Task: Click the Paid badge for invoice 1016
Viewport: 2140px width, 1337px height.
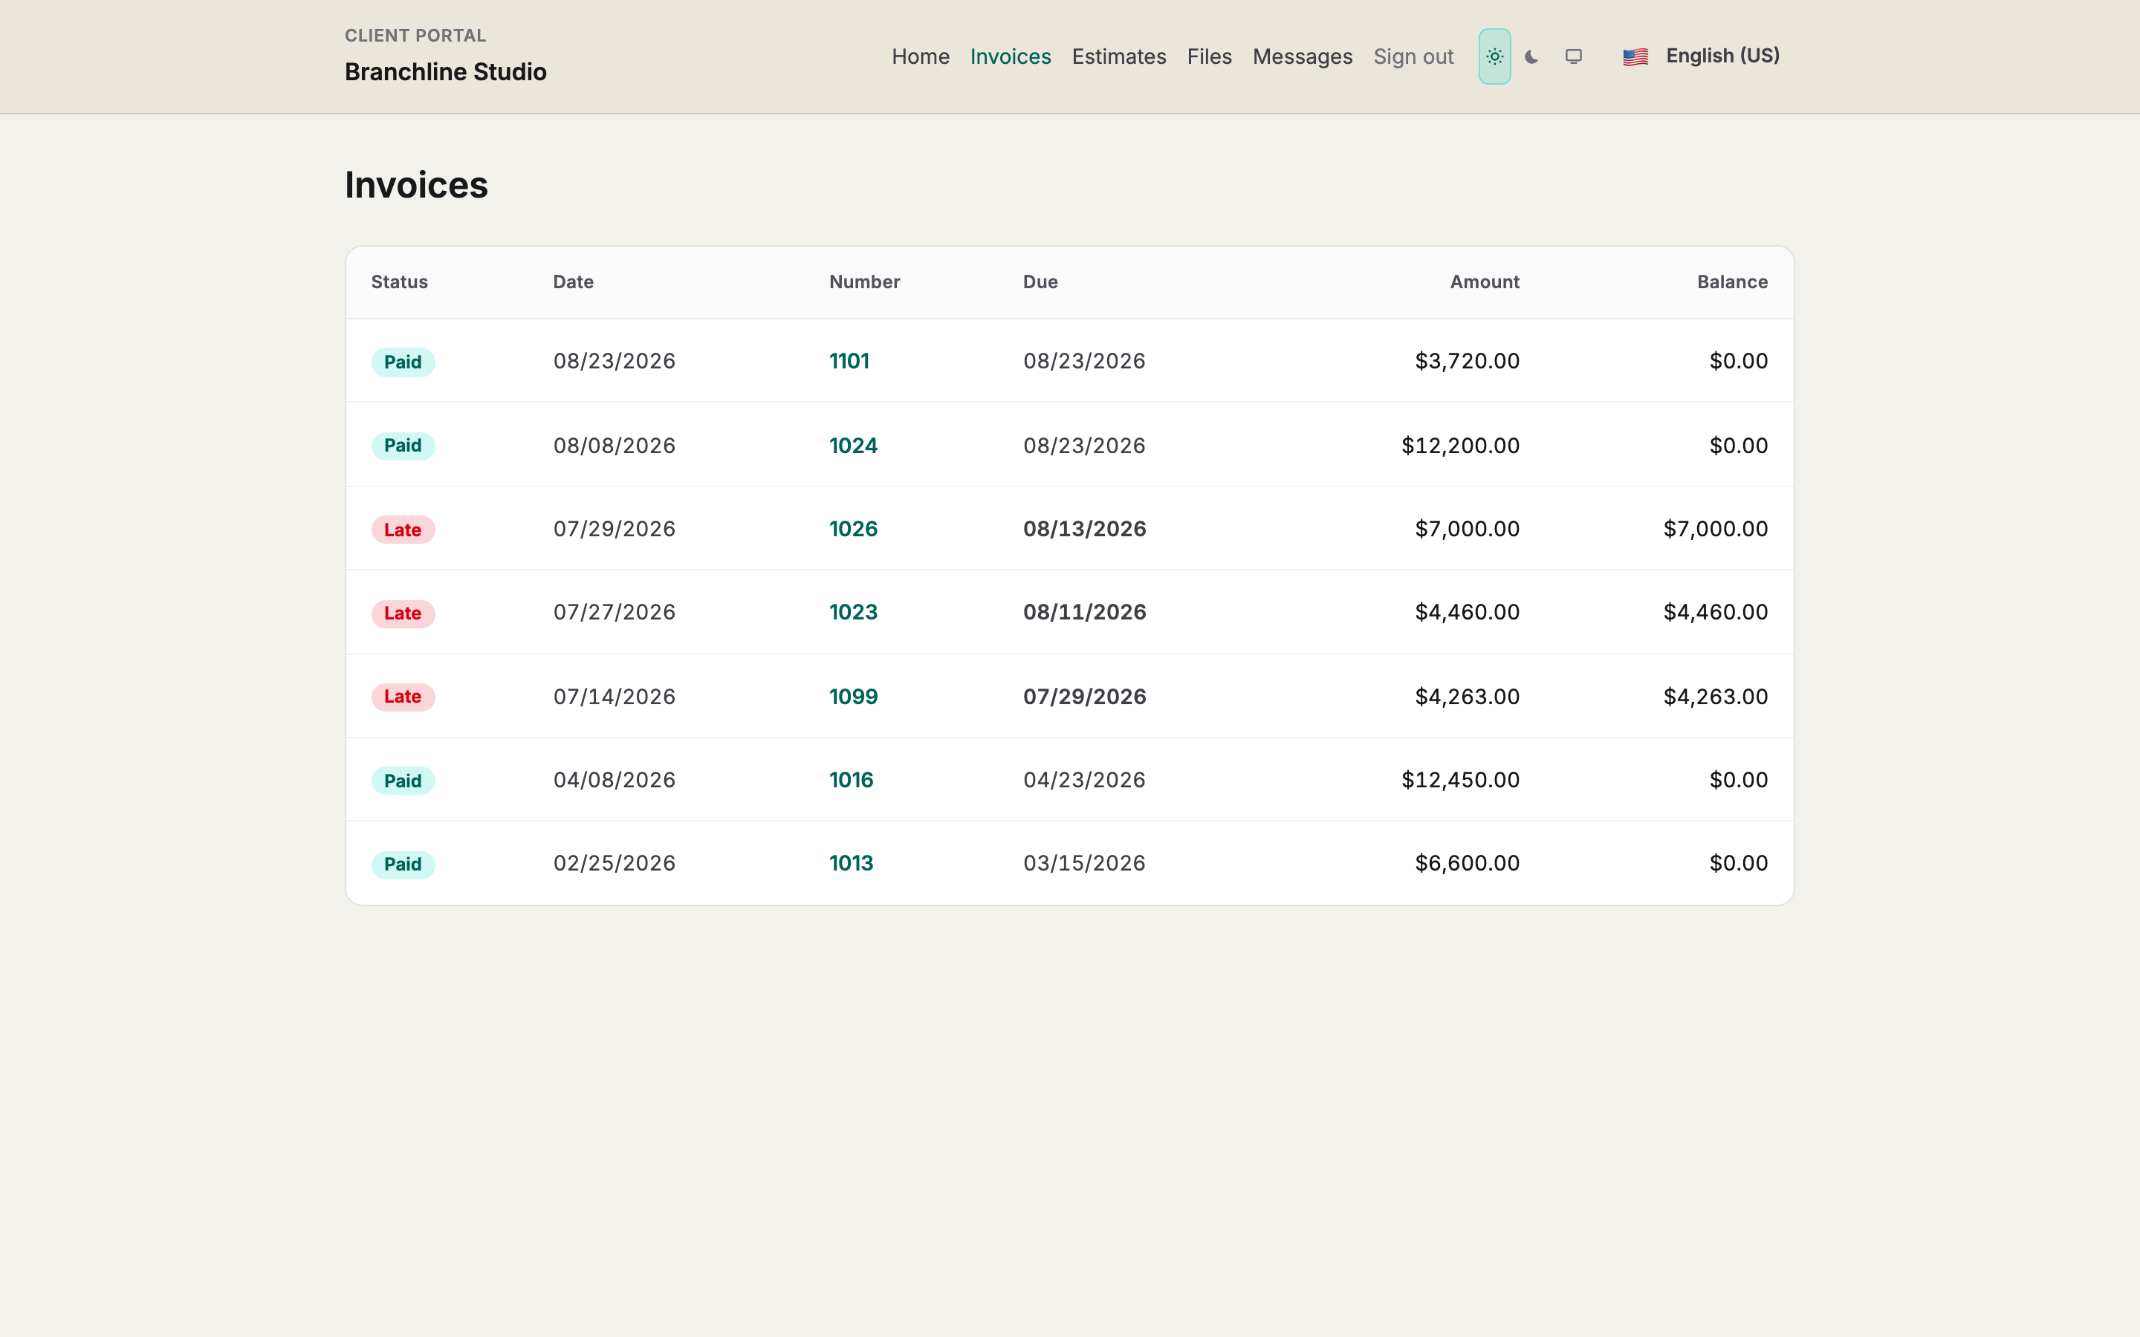Action: [x=402, y=781]
